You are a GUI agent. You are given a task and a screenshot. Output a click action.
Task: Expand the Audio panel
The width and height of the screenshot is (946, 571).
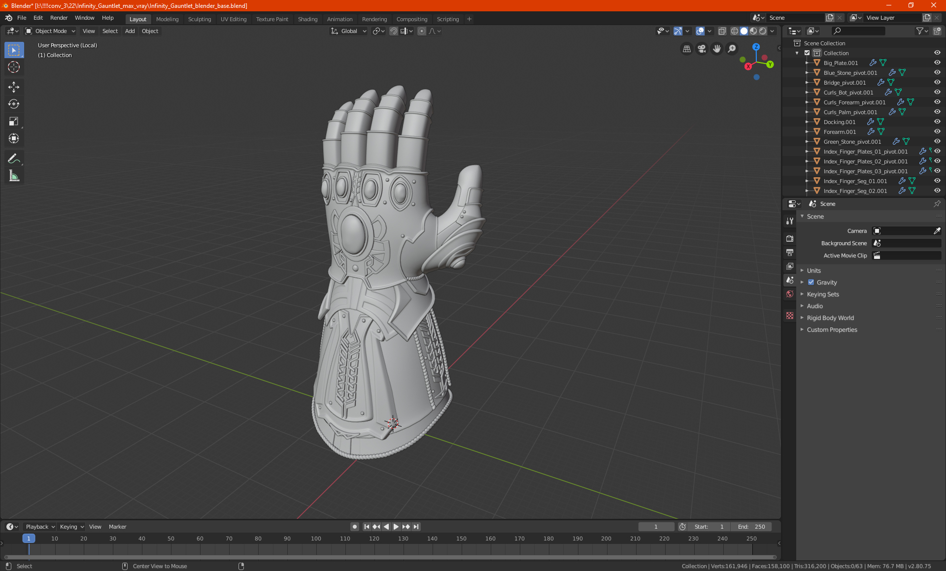pyautogui.click(x=815, y=306)
